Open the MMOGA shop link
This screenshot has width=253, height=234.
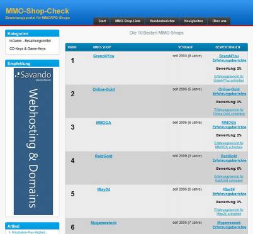tap(103, 123)
